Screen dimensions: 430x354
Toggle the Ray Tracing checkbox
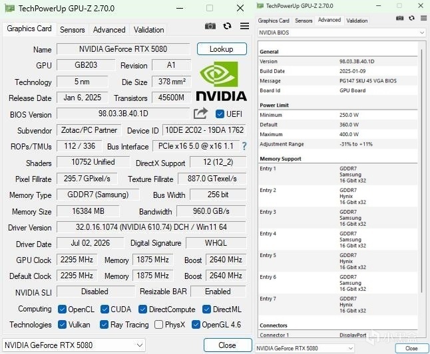click(104, 325)
